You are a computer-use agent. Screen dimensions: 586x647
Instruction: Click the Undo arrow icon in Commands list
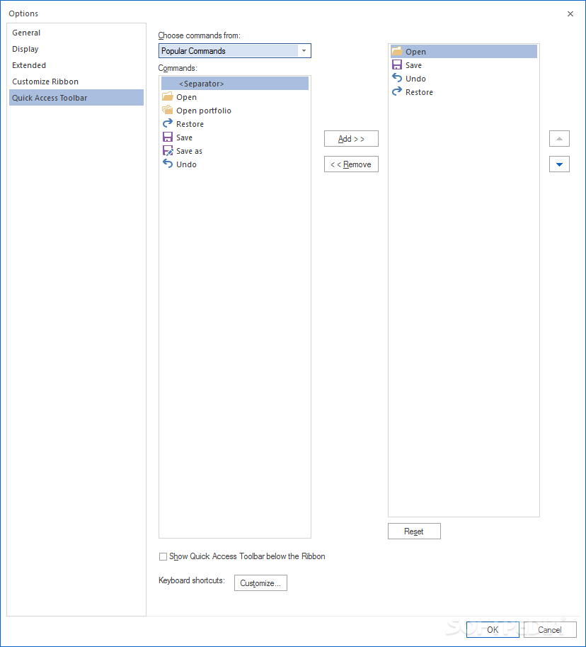click(x=167, y=164)
